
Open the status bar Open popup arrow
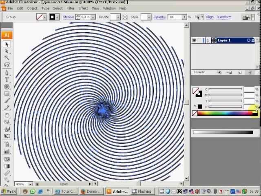click(90, 184)
